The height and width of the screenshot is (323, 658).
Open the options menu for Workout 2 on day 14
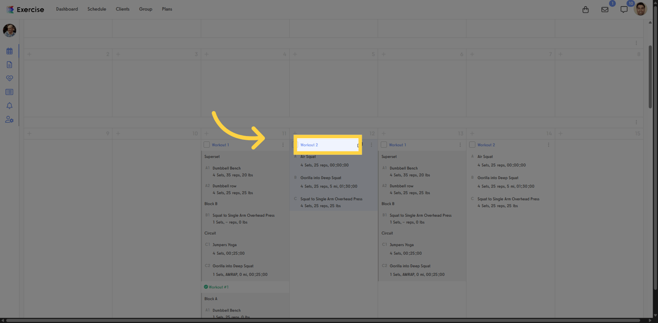(x=548, y=144)
